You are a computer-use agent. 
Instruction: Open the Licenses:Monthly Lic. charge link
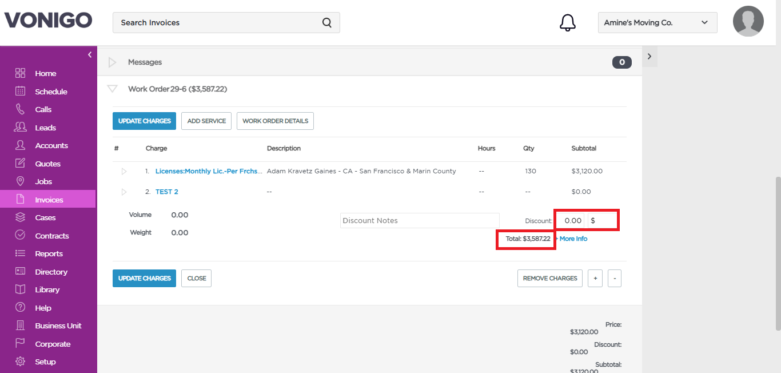pos(209,171)
